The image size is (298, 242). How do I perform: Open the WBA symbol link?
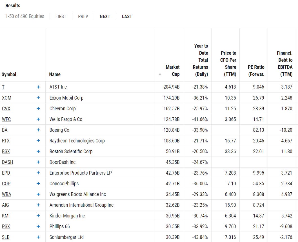(x=7, y=194)
